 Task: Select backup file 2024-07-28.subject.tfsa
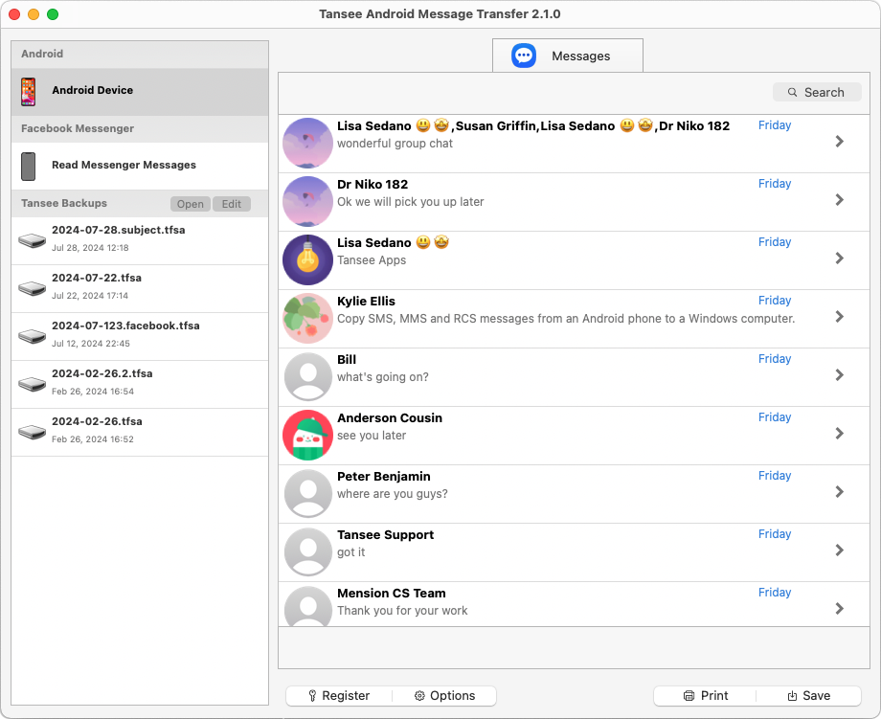140,241
